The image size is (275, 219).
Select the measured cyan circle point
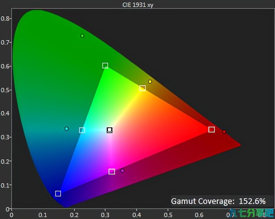point(67,129)
